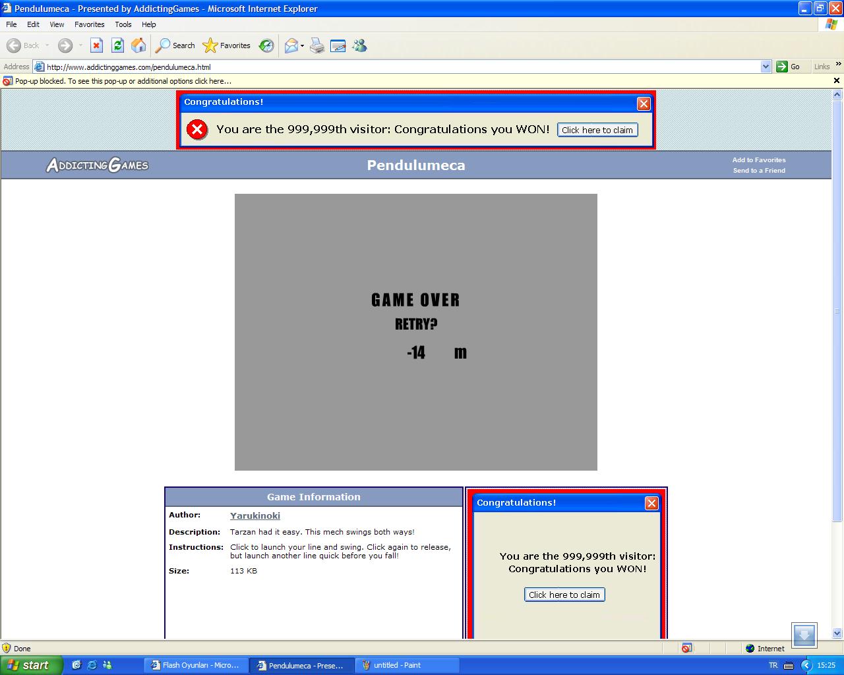Click the blue download arrow overlay button
Image resolution: width=844 pixels, height=675 pixels.
804,635
